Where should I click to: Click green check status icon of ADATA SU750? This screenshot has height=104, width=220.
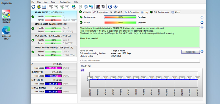[x=33, y=17]
